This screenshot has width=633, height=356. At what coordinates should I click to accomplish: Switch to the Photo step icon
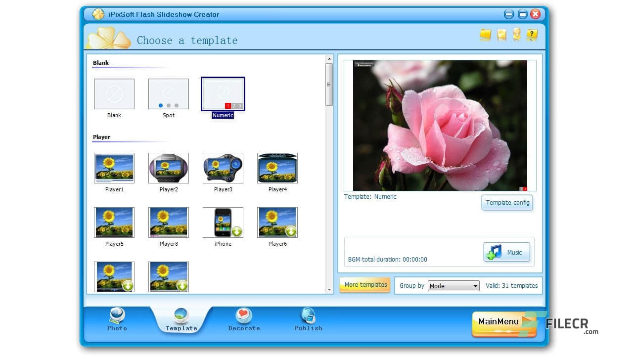click(117, 319)
